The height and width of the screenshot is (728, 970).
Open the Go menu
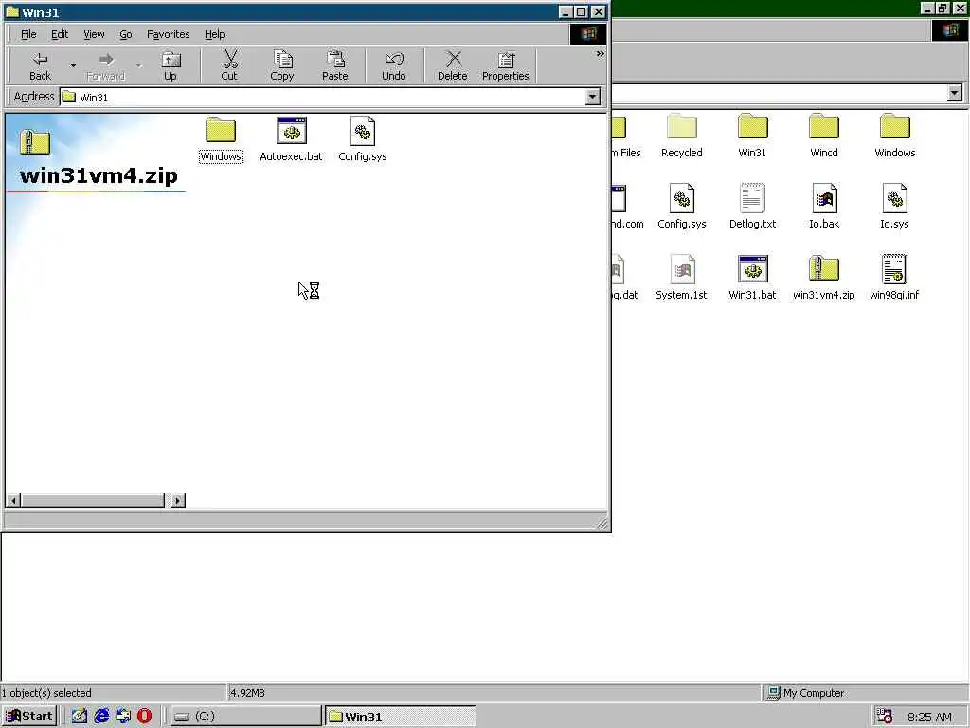point(126,34)
